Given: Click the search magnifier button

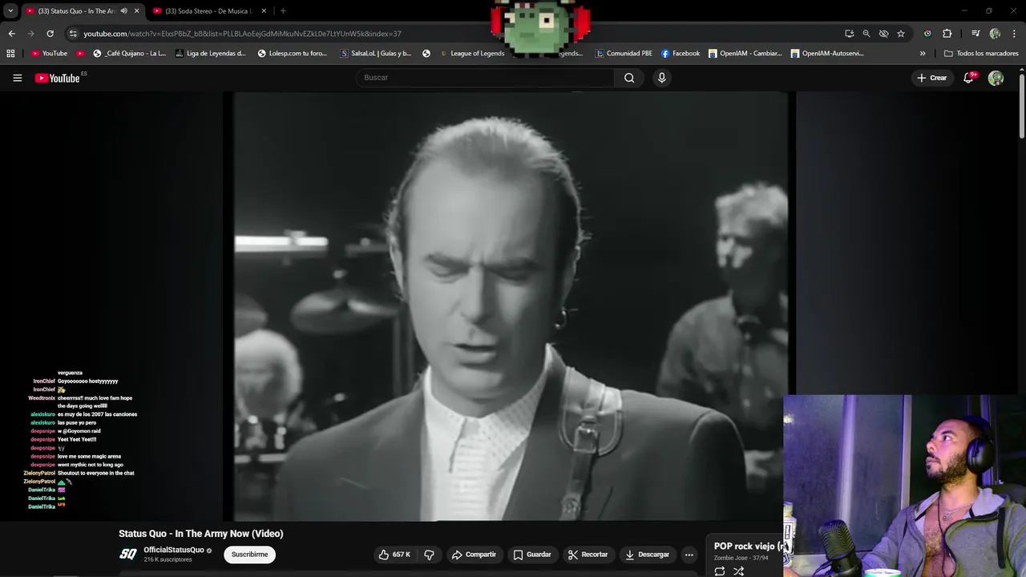Looking at the screenshot, I should click(x=629, y=78).
